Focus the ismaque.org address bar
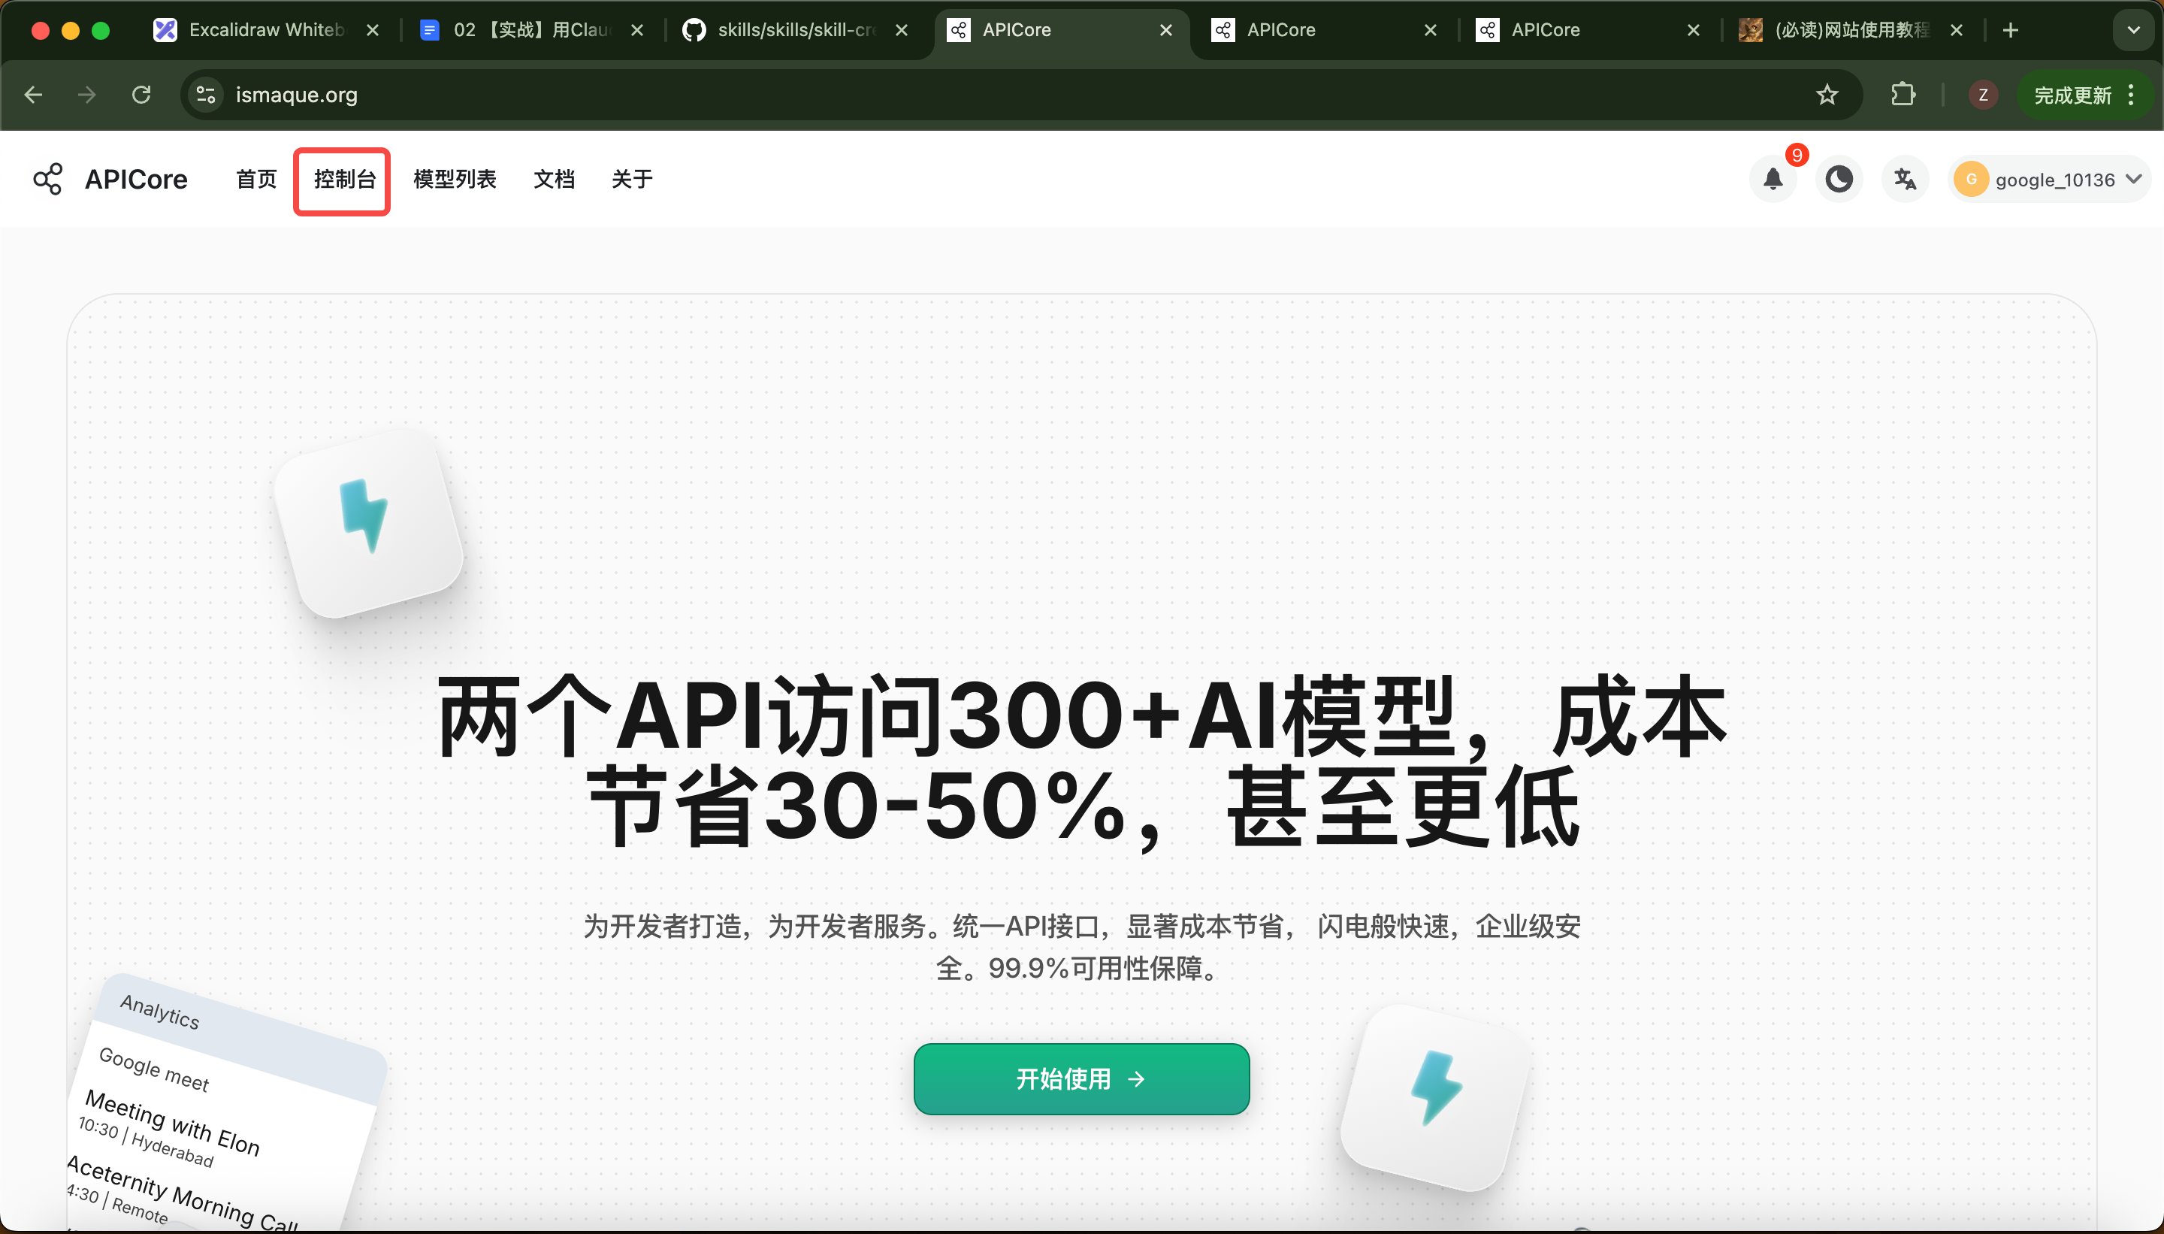The width and height of the screenshot is (2164, 1234). point(1021,94)
